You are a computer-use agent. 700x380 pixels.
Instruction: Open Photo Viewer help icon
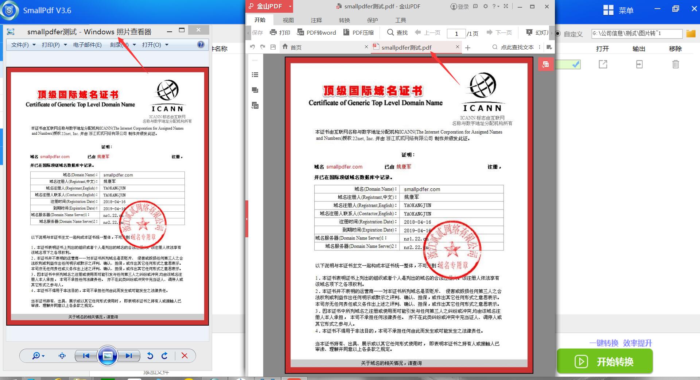click(201, 45)
